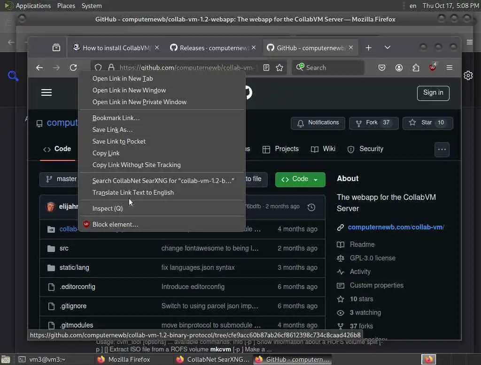The height and width of the screenshot is (365, 481).
Task: Toggle reader view icon in URL bar
Action: pyautogui.click(x=266, y=68)
